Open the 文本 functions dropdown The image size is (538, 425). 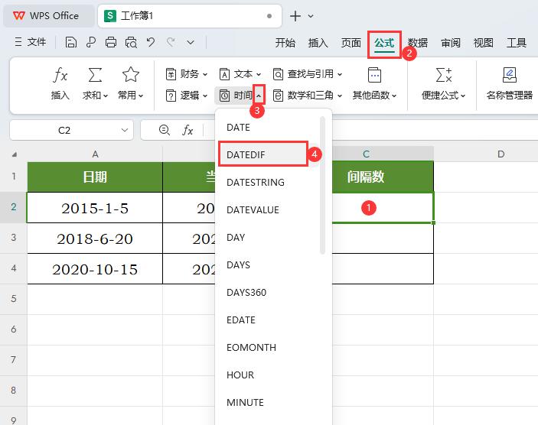click(x=240, y=74)
